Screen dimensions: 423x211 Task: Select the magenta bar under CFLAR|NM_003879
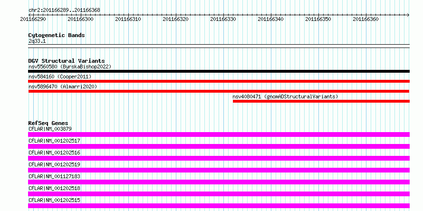pos(219,134)
